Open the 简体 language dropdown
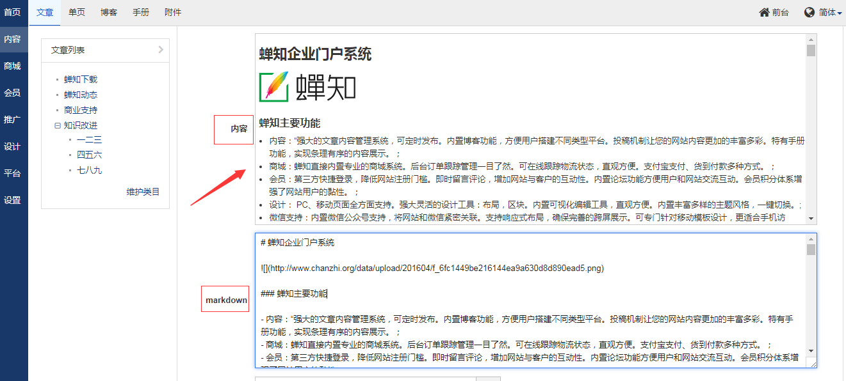Image resolution: width=846 pixels, height=381 pixels. tap(830, 12)
